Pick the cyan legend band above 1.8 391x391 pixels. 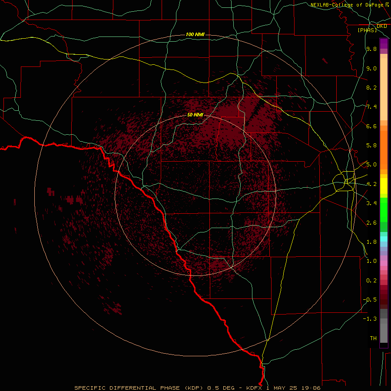(384, 239)
